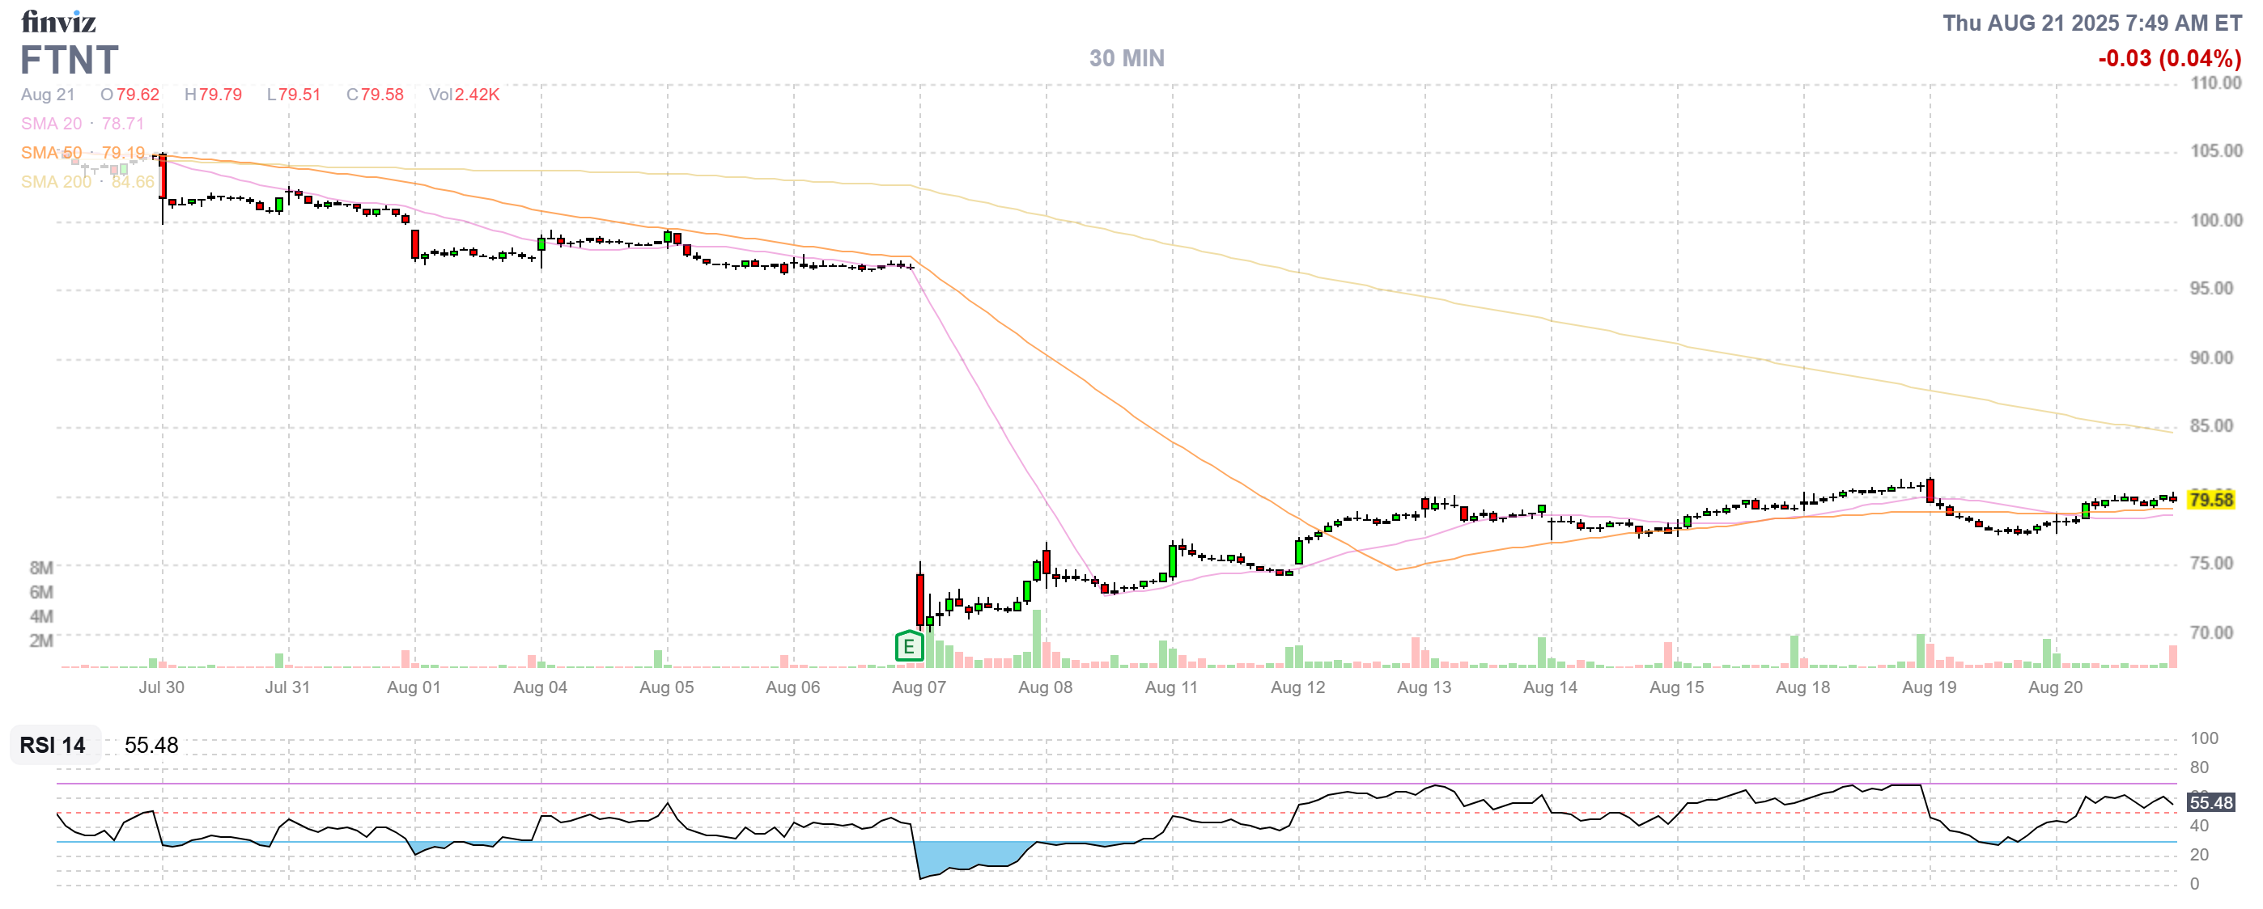The height and width of the screenshot is (909, 2263).
Task: Click the earnings marker labeled E
Action: point(908,647)
